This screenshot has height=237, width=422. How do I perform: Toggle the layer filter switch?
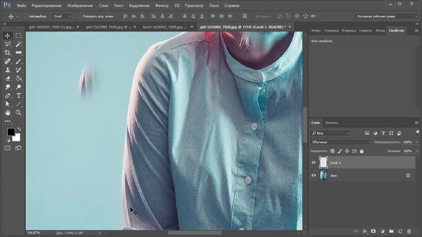(x=417, y=132)
